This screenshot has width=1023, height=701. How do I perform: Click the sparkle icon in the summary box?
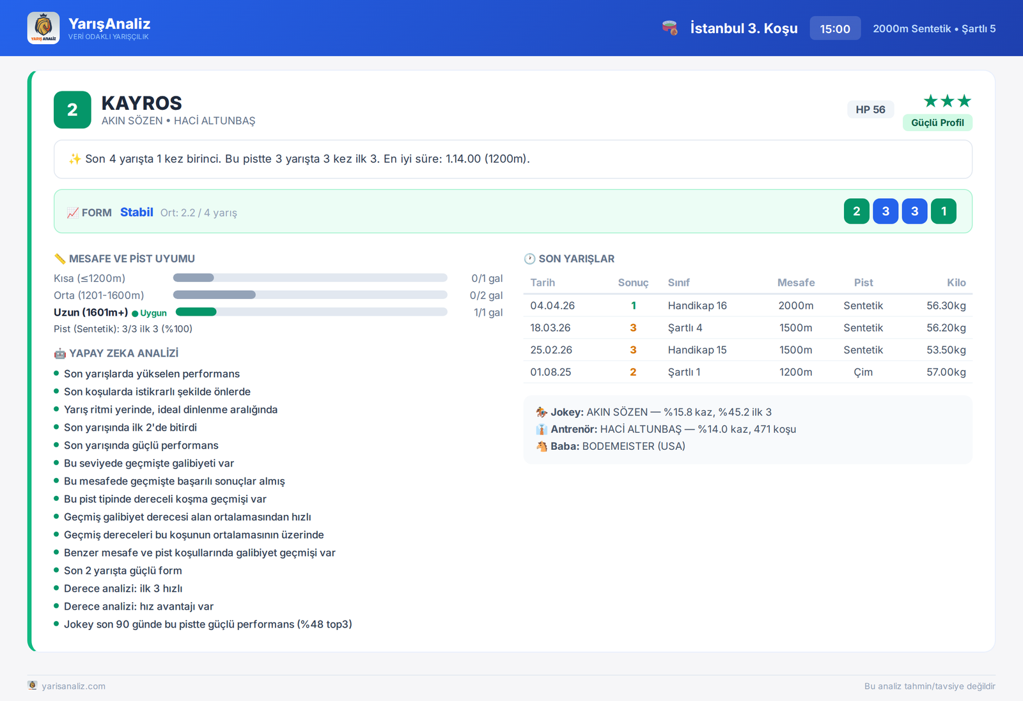pyautogui.click(x=75, y=159)
